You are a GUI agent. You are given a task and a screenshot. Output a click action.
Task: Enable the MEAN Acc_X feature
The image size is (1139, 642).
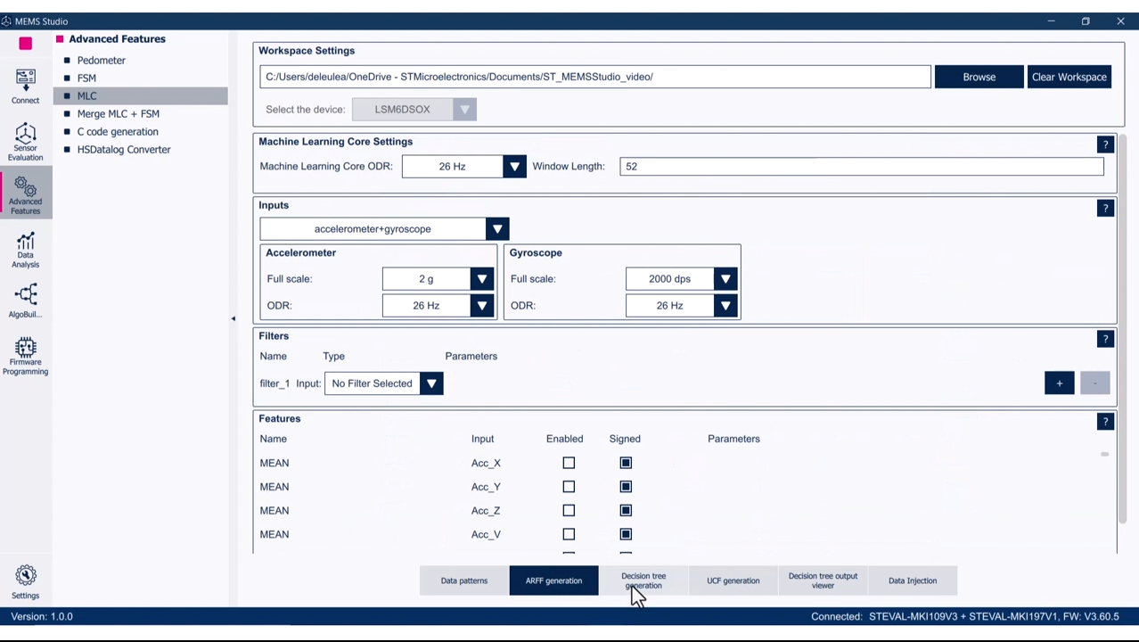[x=569, y=462]
